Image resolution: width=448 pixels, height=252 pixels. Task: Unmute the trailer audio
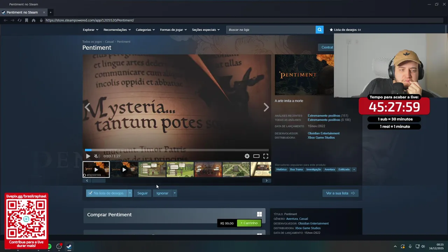pos(97,156)
